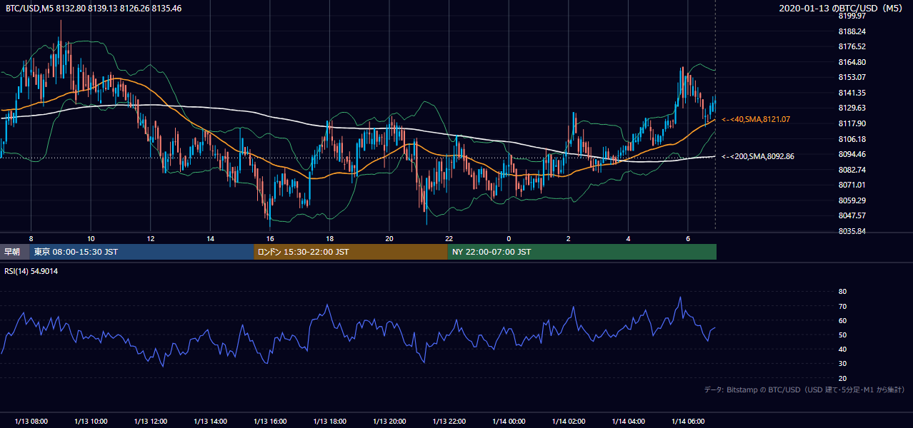Click price axis value 8106.18
The width and height of the screenshot is (913, 428).
point(852,139)
